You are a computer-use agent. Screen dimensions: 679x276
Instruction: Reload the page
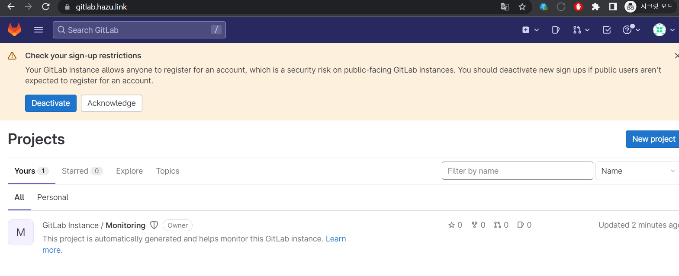click(x=46, y=6)
